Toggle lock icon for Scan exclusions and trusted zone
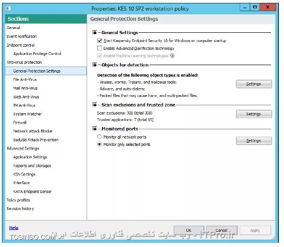Viewport: 284px width, 247px height. click(95, 104)
